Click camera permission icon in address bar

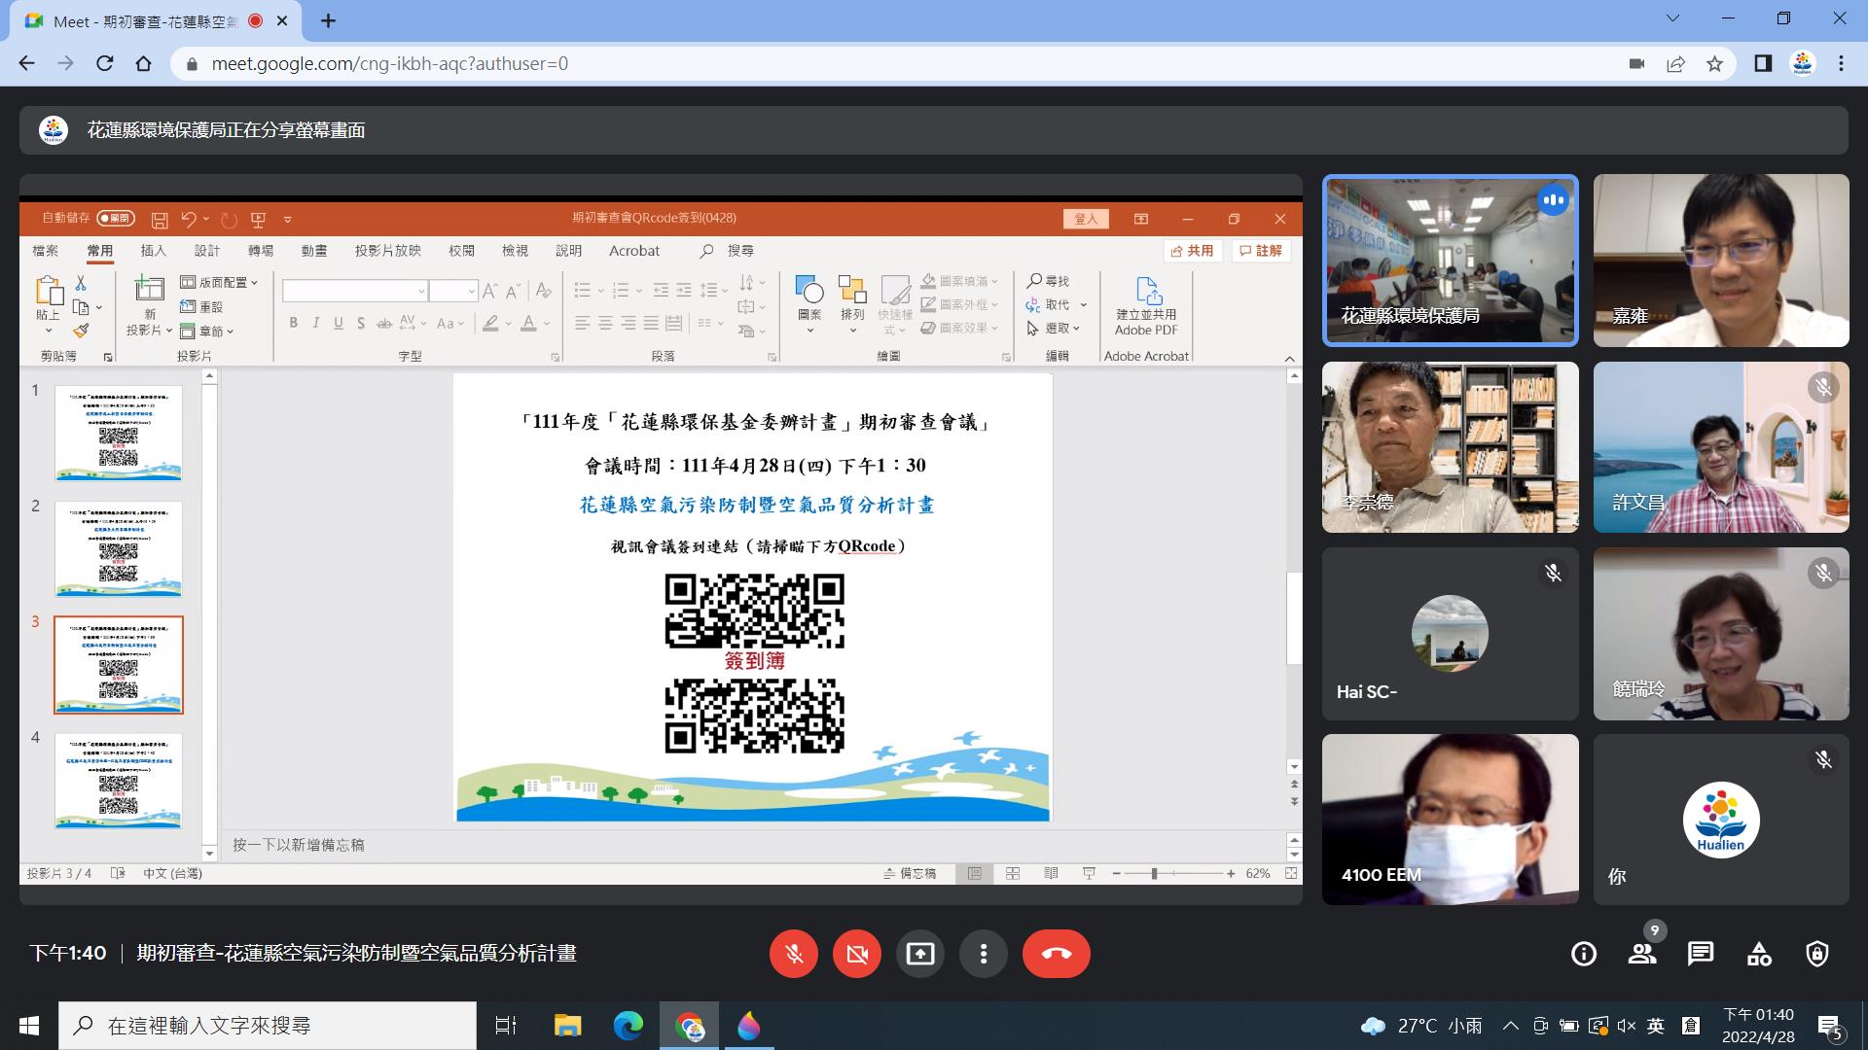[x=1636, y=64]
